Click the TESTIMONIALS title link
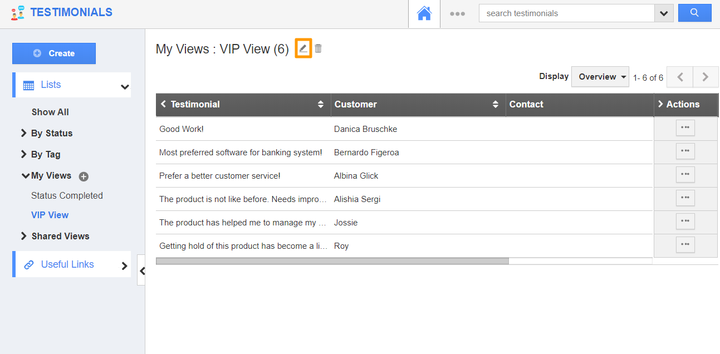Image resolution: width=720 pixels, height=354 pixels. [71, 12]
